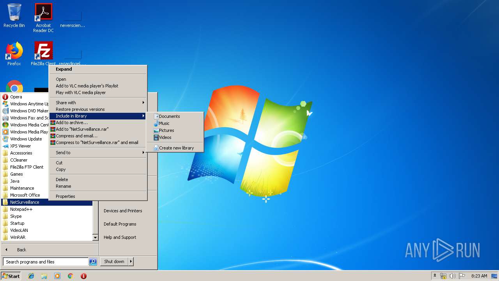Open the Recycle Bin desktop icon
This screenshot has width=499, height=281.
pyautogui.click(x=14, y=16)
